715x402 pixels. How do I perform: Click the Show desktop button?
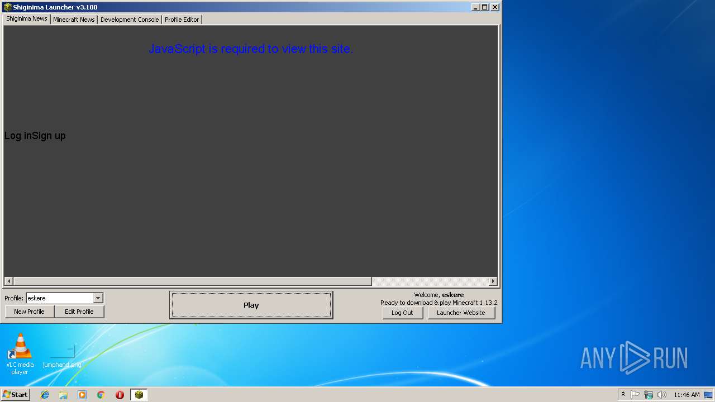[708, 395]
